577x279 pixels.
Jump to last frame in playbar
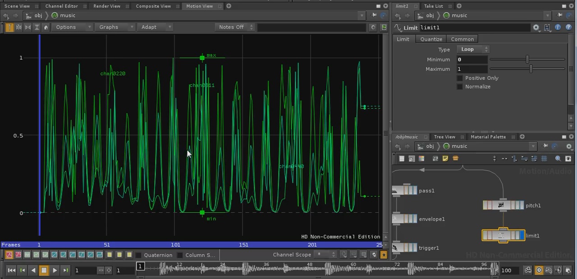click(x=65, y=270)
